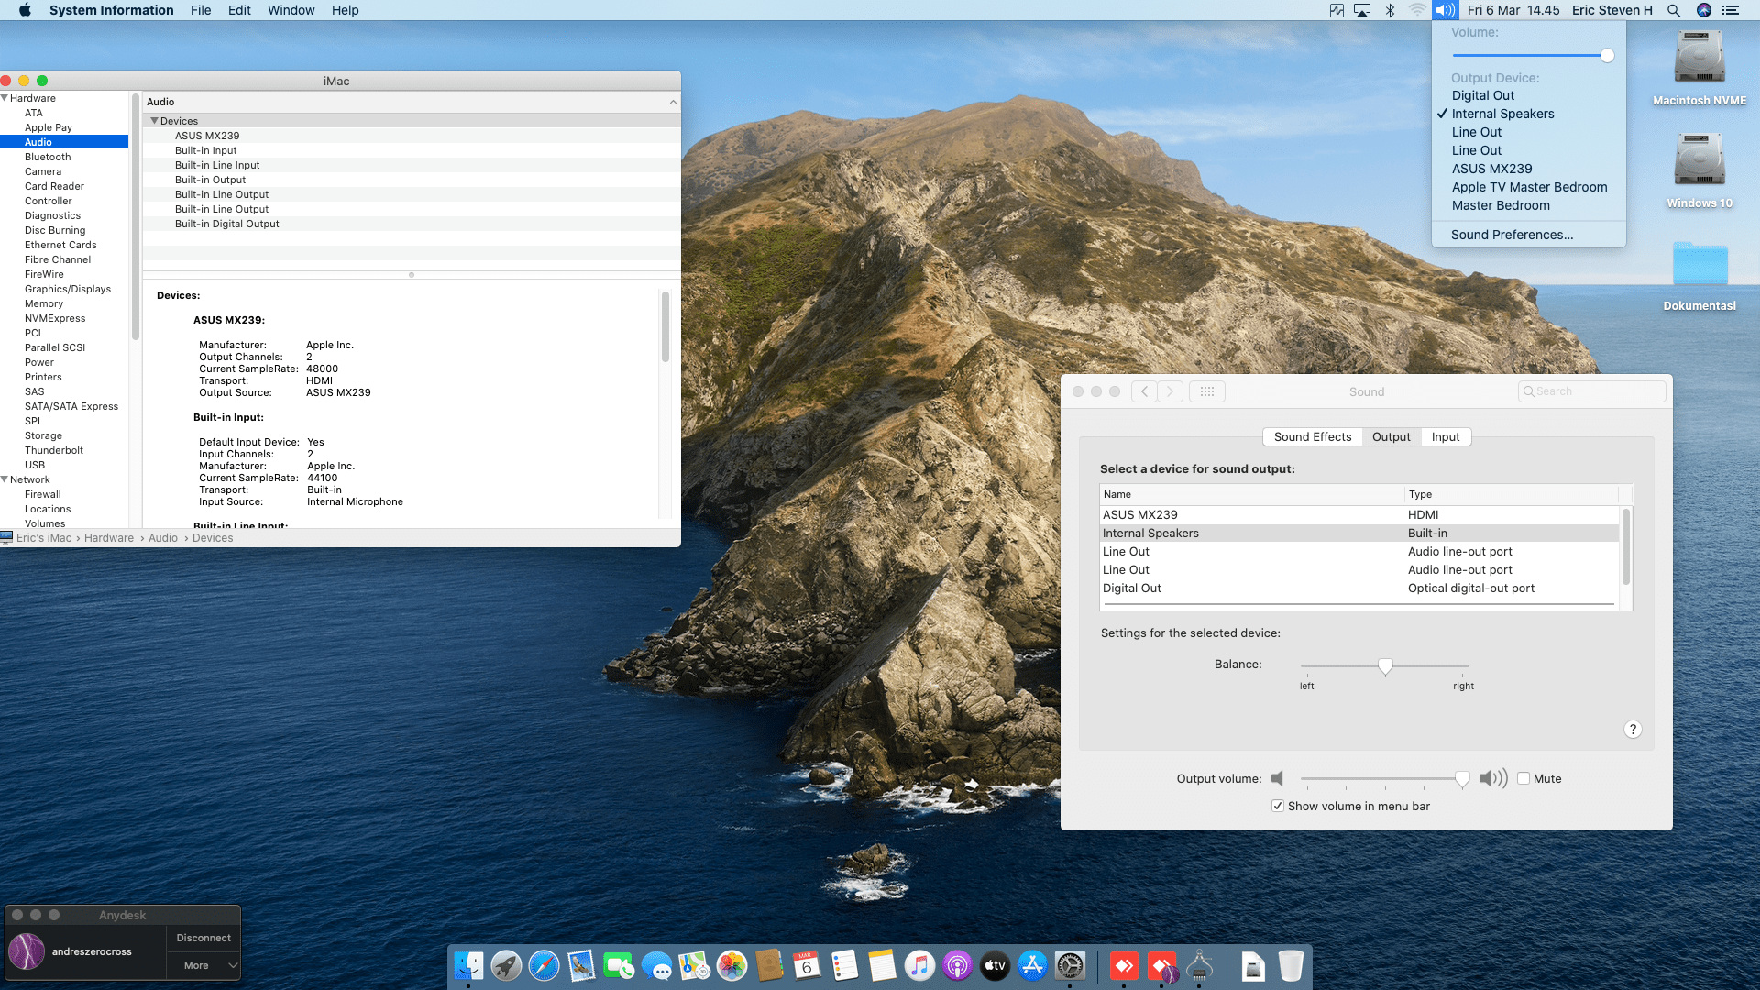Switch to the Sound Effects tab
Viewport: 1760px width, 990px height.
1312,436
